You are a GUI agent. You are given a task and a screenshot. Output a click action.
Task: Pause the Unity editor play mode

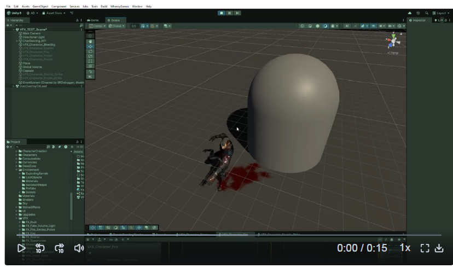coord(229,13)
